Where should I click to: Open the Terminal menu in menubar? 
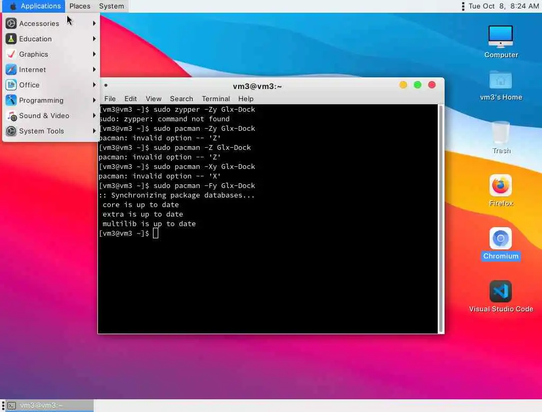click(x=216, y=98)
